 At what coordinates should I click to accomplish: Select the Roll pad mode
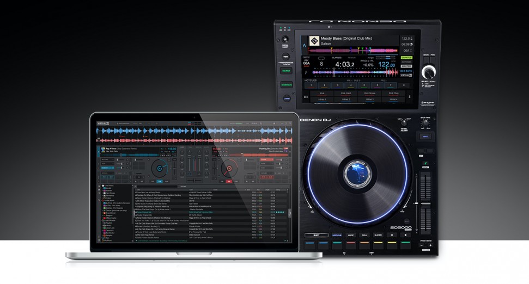click(364, 235)
